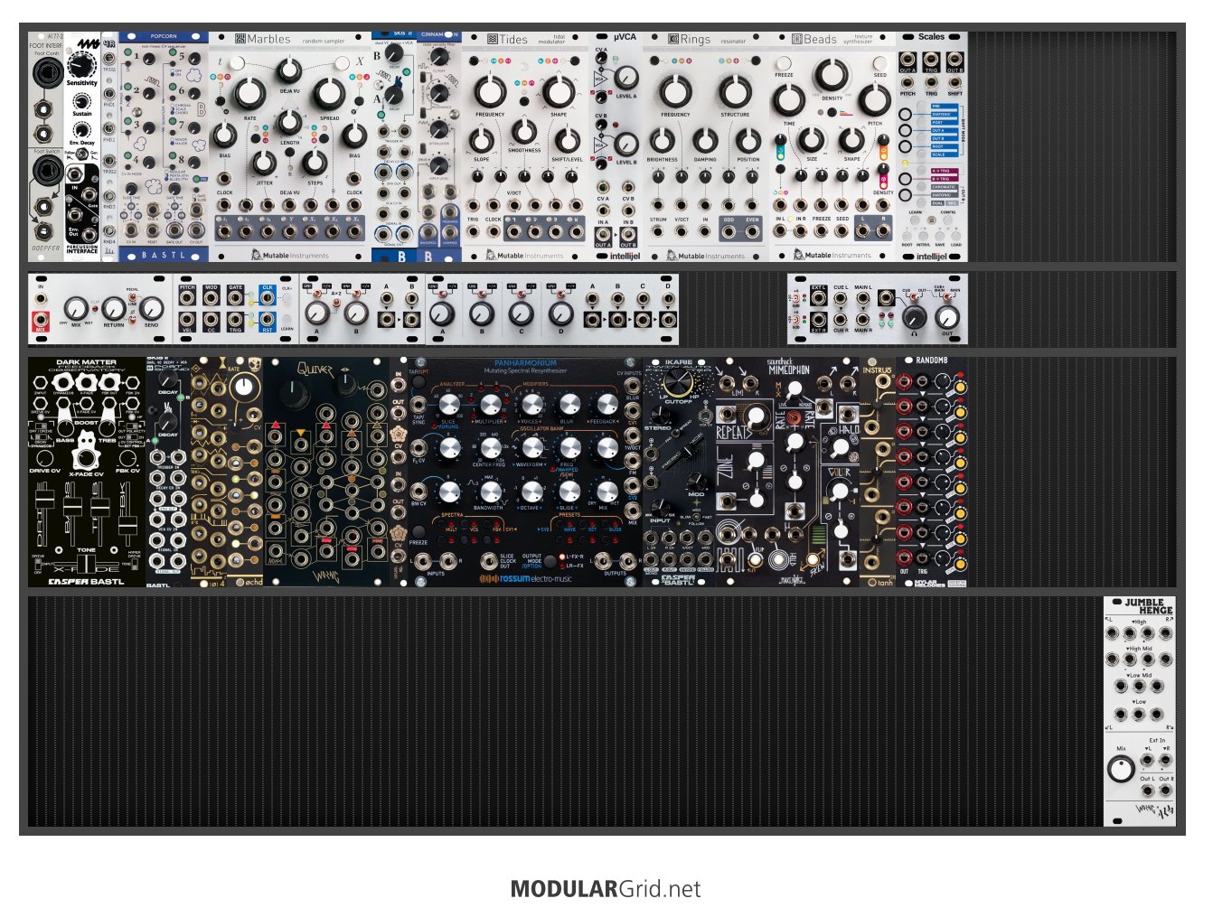
Task: Click the Tides FREQUENCY knob
Action: pos(490,90)
